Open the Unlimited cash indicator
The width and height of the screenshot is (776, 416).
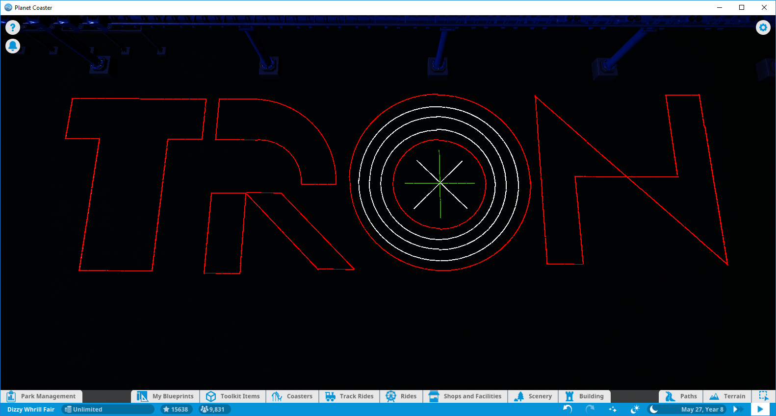(x=108, y=410)
